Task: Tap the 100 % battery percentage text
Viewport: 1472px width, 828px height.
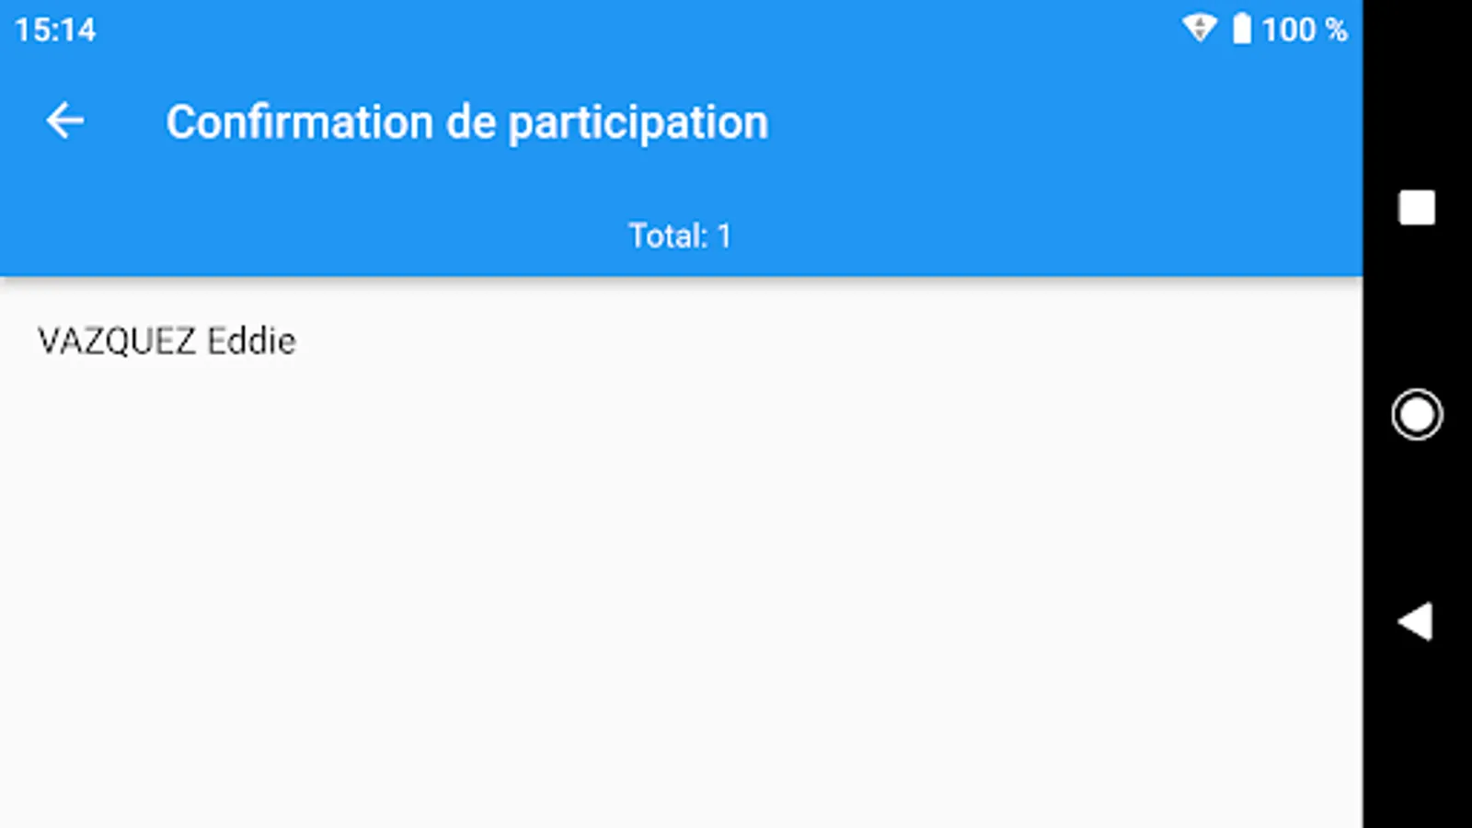Action: 1304,29
